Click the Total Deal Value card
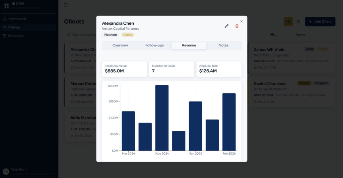343x178 pixels. [125, 69]
